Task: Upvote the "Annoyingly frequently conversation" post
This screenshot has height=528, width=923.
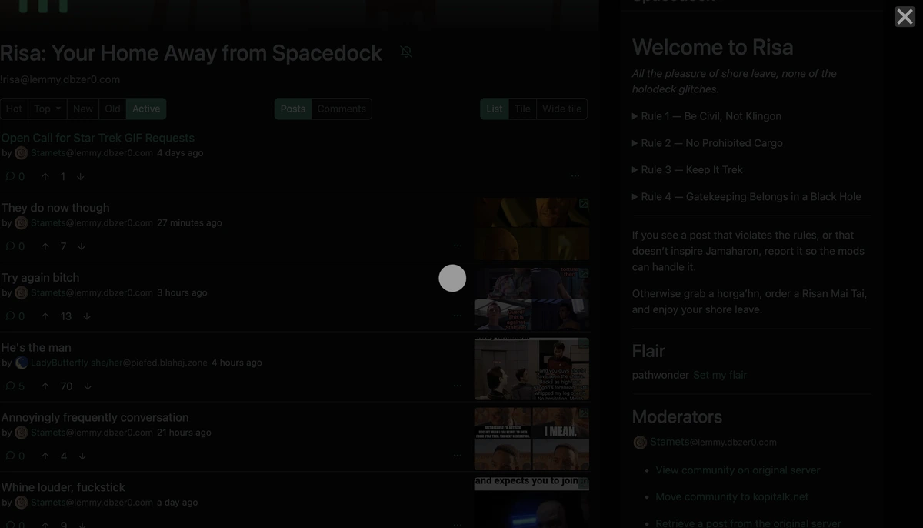Action: [x=45, y=456]
